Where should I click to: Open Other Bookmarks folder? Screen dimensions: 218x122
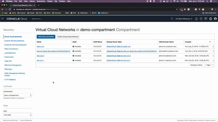pyautogui.click(x=209, y=13)
